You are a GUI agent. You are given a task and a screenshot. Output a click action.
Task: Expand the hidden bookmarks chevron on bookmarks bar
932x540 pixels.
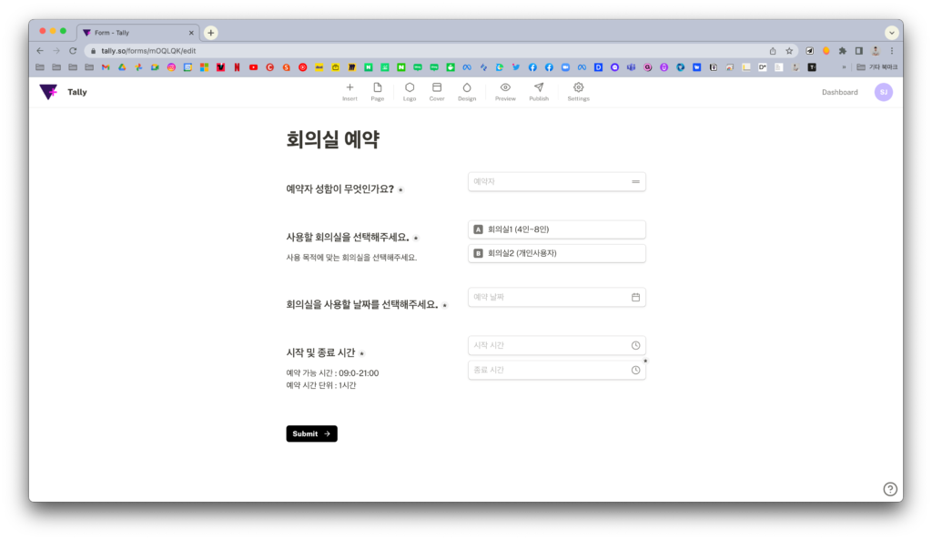[x=844, y=66]
